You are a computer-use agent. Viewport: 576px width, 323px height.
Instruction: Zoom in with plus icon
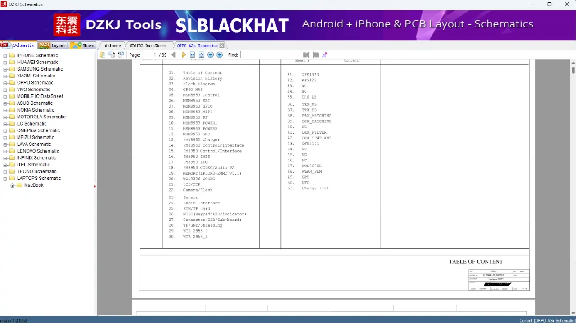(x=220, y=55)
